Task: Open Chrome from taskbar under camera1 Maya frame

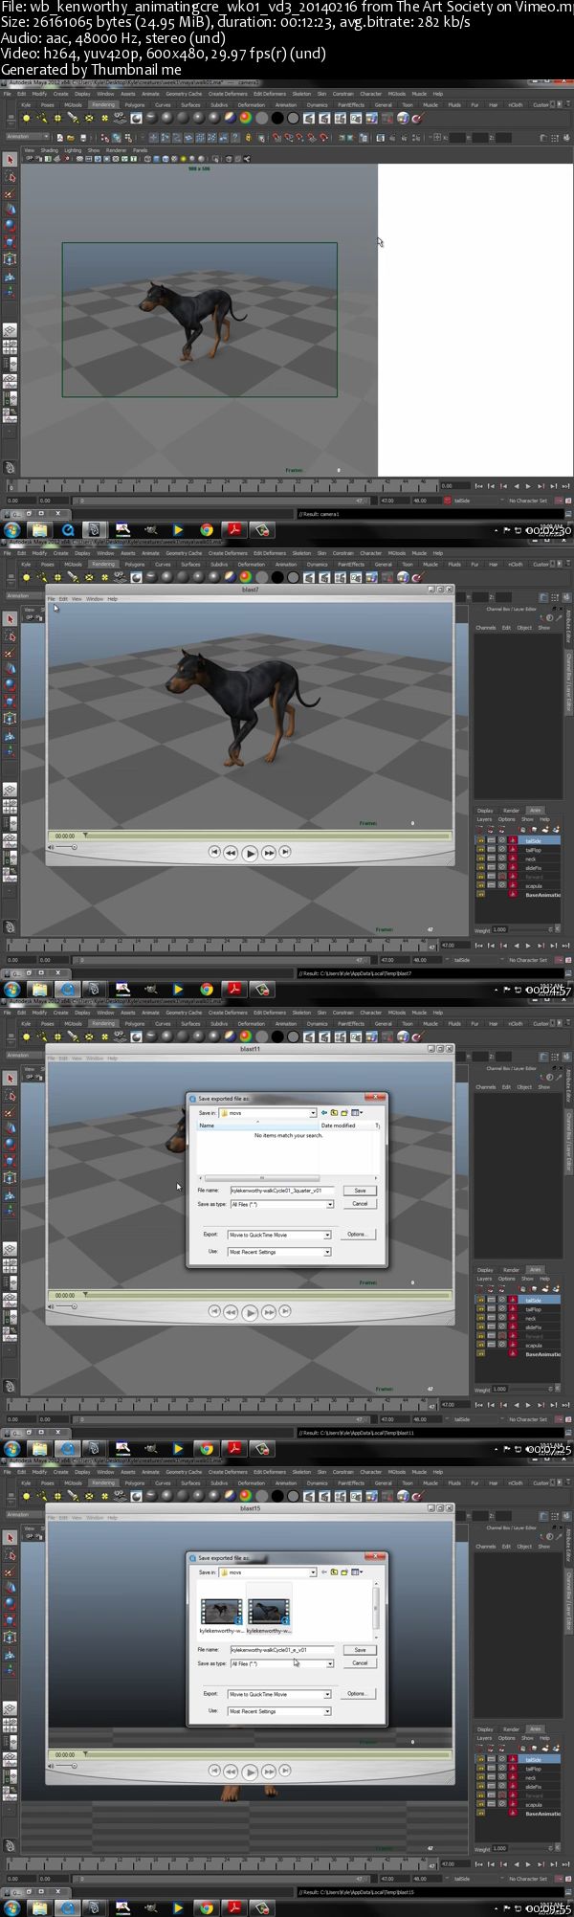Action: [206, 529]
